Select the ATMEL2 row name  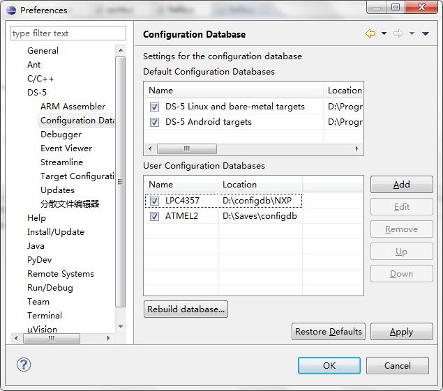click(181, 216)
